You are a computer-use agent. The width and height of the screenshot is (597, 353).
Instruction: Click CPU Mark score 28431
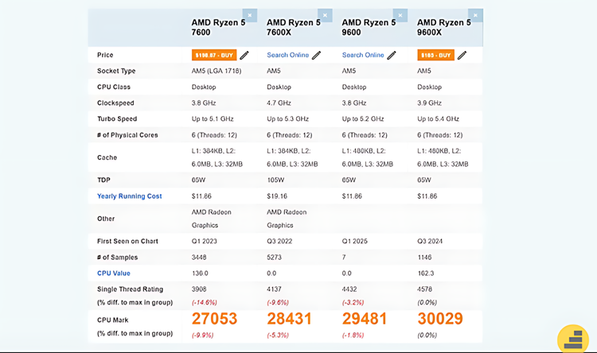[x=290, y=319]
